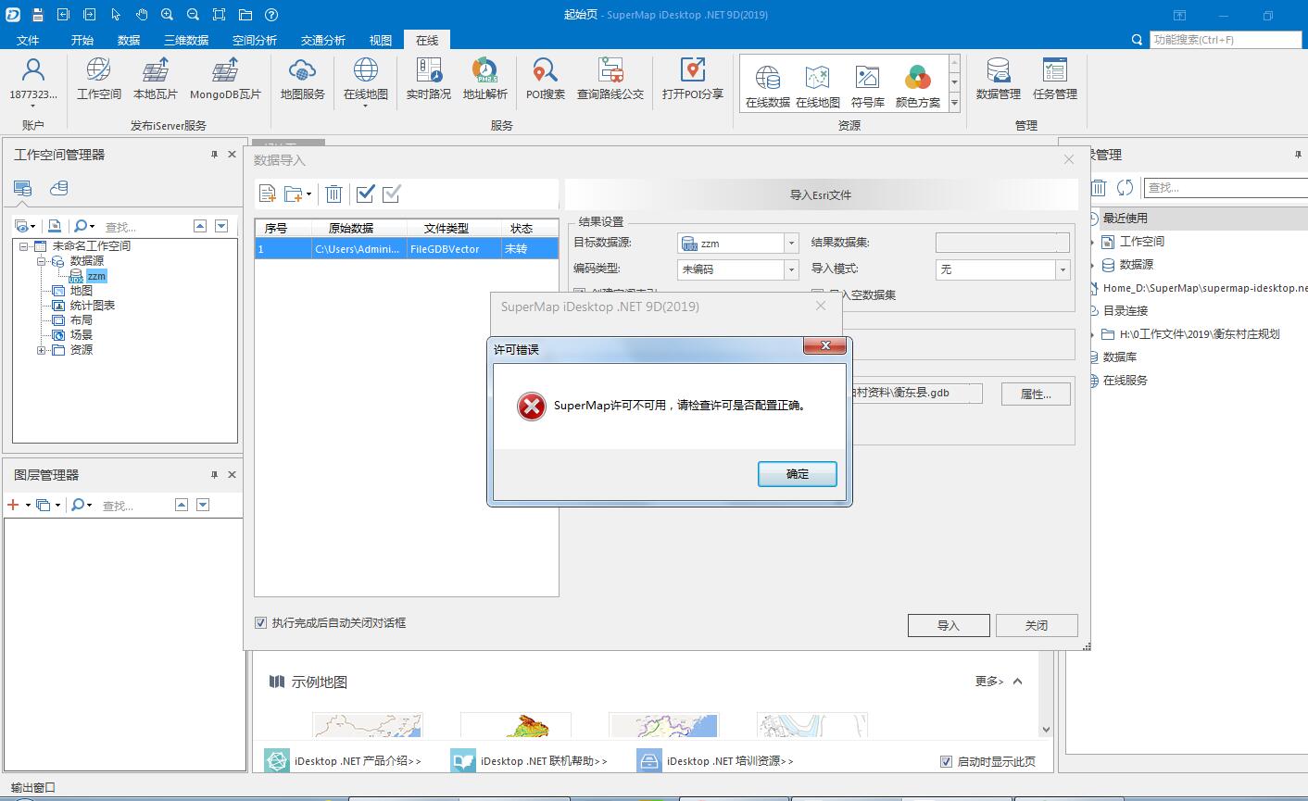
Task: Switch to the 开始 ribbon tab
Action: [82, 40]
